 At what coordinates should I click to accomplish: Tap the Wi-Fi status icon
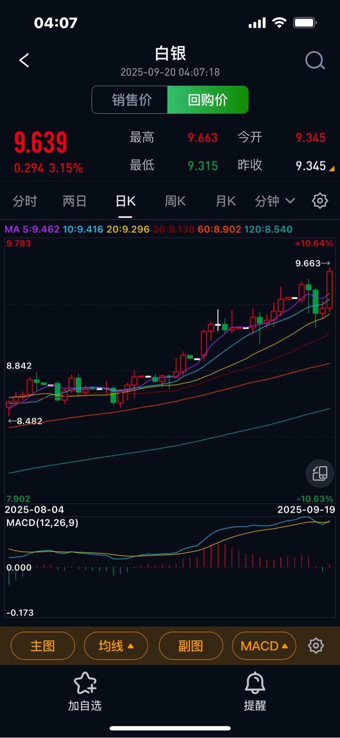pyautogui.click(x=279, y=23)
